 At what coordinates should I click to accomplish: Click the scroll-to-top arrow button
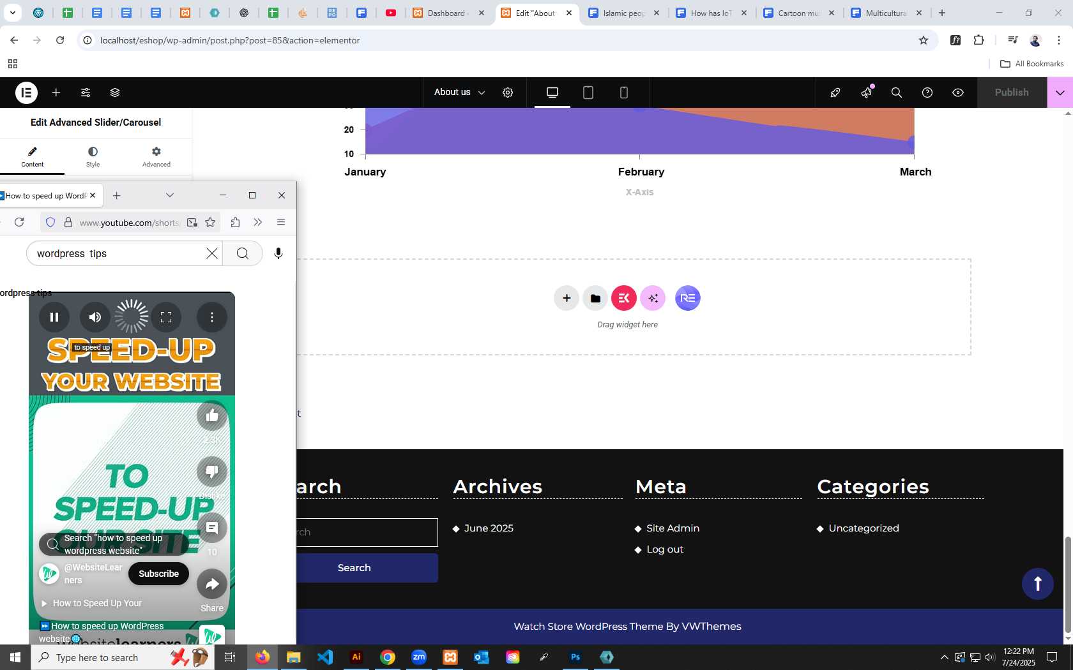pyautogui.click(x=1038, y=584)
